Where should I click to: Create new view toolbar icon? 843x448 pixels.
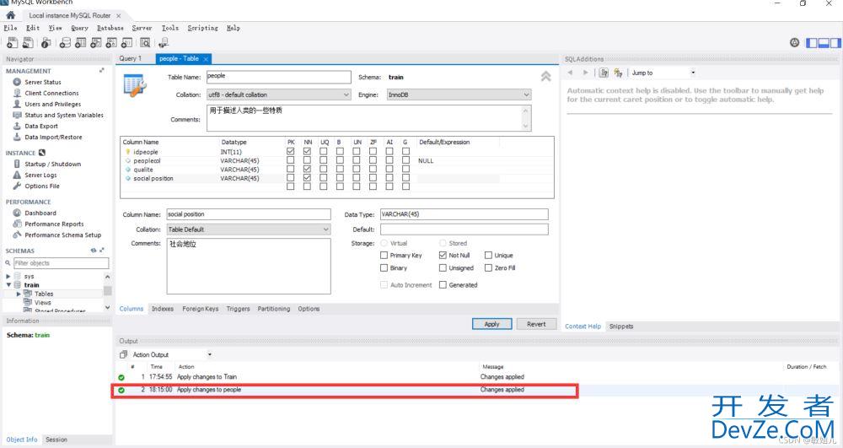coord(96,42)
